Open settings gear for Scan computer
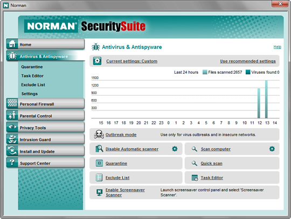Viewport: 291px width, 219px height. pos(272,149)
